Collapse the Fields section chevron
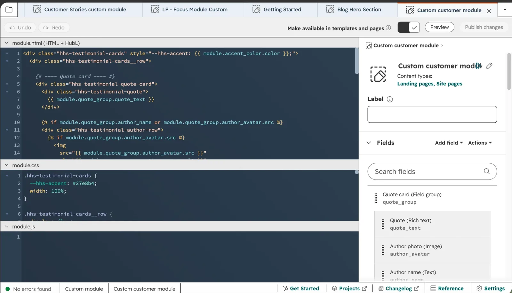 click(x=369, y=143)
